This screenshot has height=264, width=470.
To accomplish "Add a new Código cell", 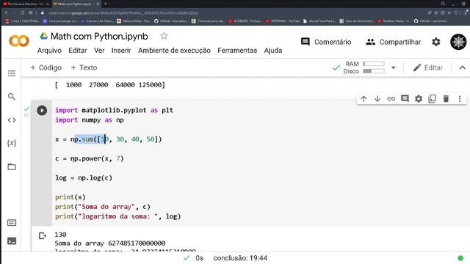I will click(x=46, y=67).
